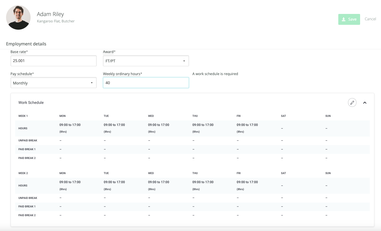Click Week 2 PAID BREAK 2 row label
Screen dimensions: 381x231
pyautogui.click(x=27, y=215)
